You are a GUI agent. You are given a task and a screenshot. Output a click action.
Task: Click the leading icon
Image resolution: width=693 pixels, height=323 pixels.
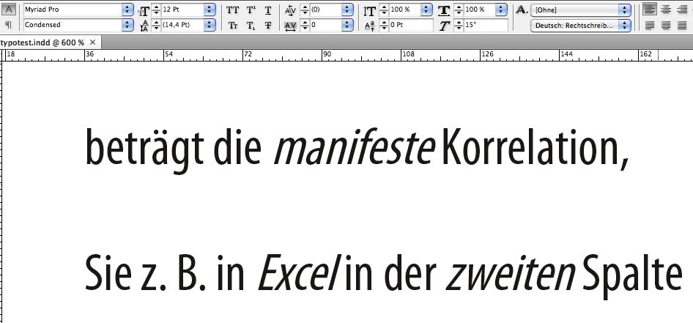(x=144, y=26)
